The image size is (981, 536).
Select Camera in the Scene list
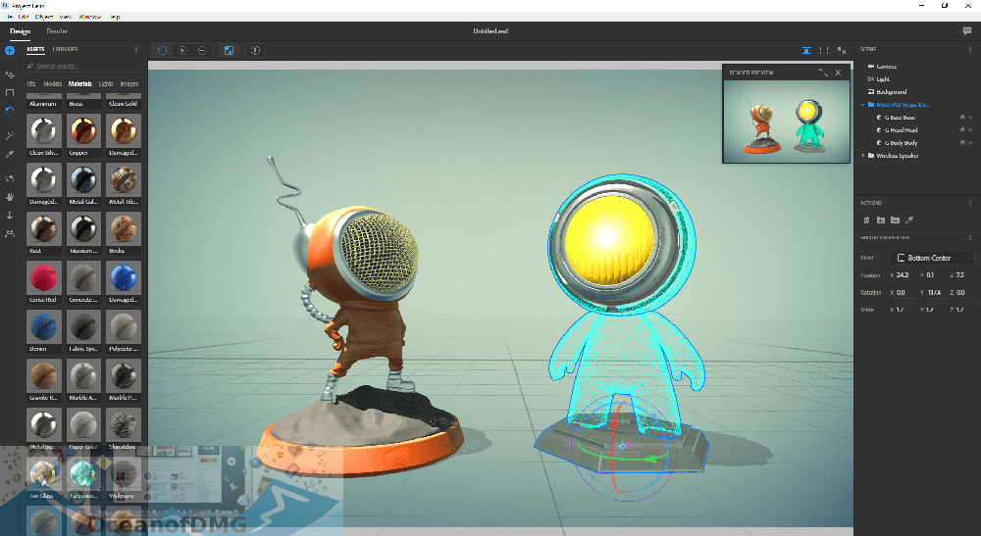point(886,67)
